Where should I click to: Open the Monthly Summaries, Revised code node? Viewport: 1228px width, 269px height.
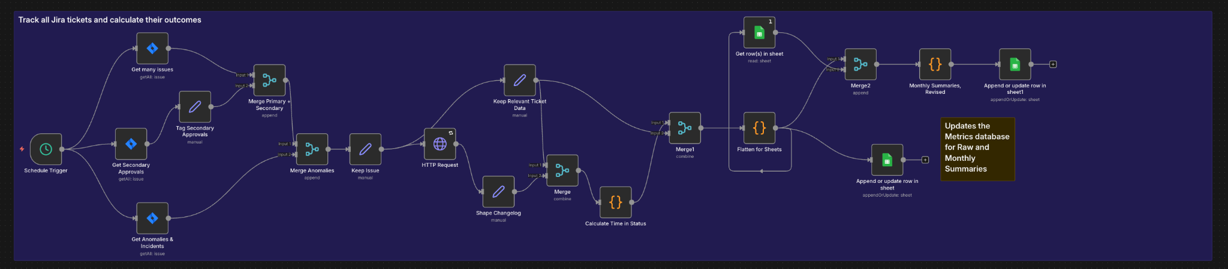935,64
